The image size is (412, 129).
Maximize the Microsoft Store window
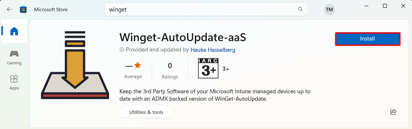(385, 6)
